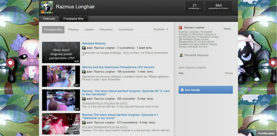277x136 pixels.
Task: Click the 0:38 duration badge
Action: tap(77, 61)
